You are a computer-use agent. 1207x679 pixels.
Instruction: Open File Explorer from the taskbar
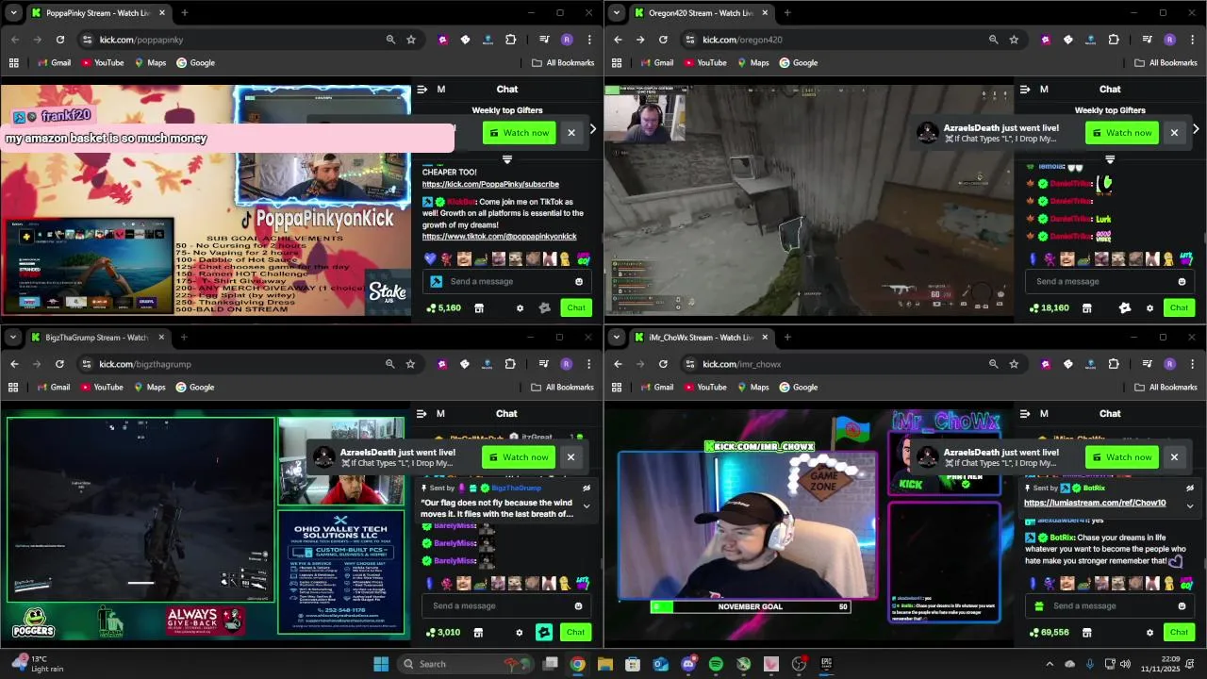click(x=605, y=664)
